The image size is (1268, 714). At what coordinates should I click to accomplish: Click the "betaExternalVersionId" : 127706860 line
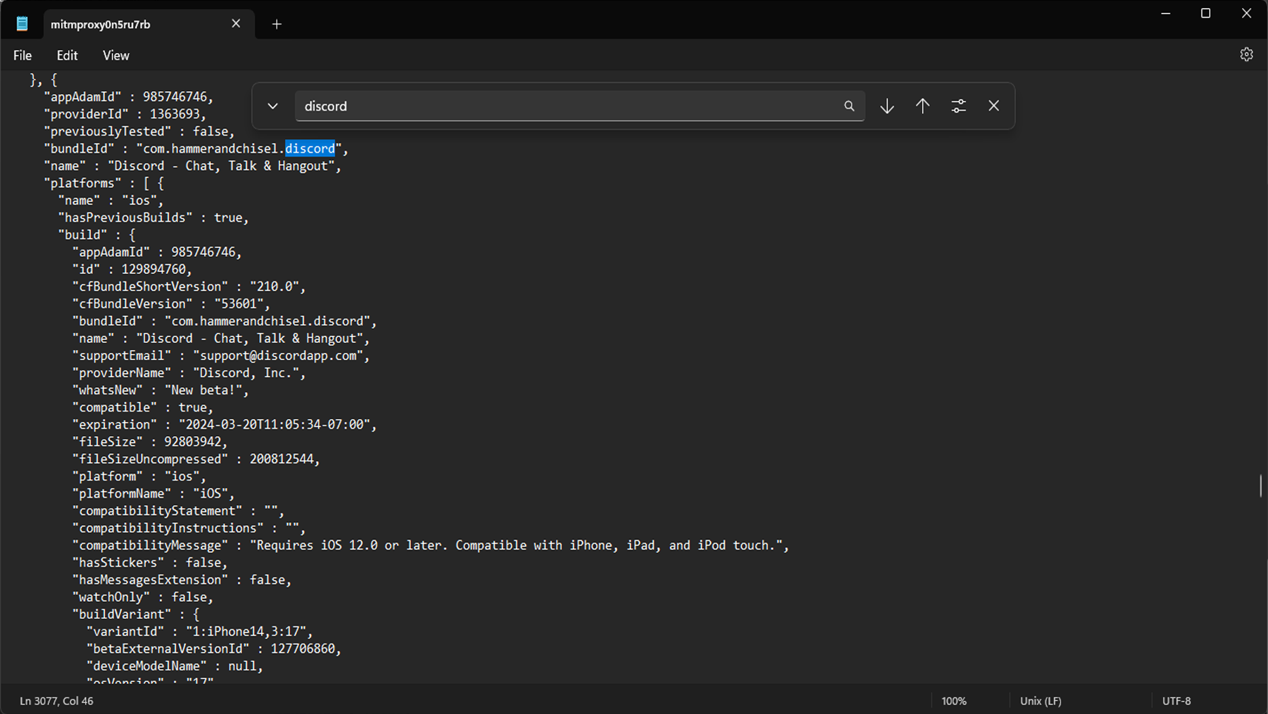214,649
